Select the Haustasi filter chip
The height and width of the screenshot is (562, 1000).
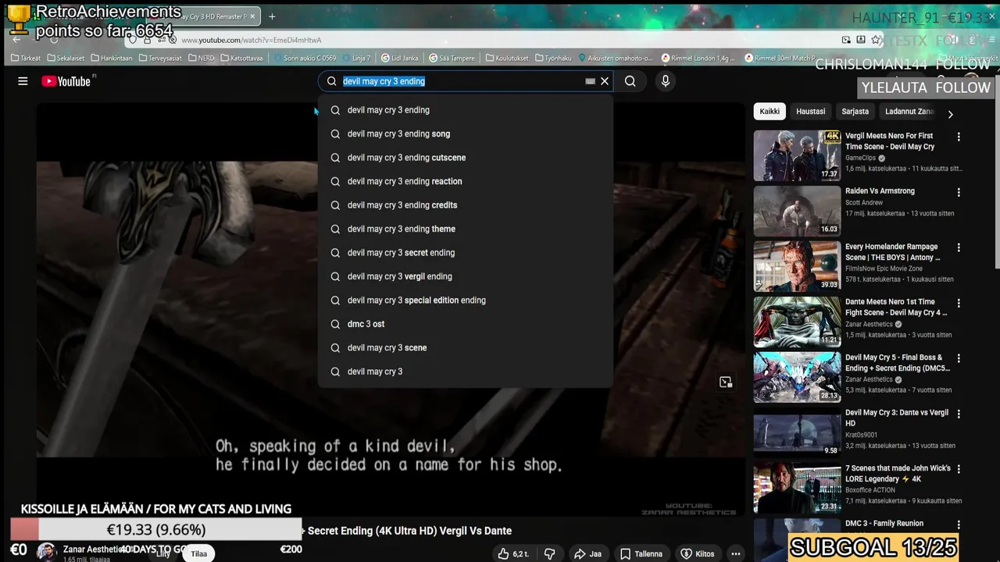point(810,112)
